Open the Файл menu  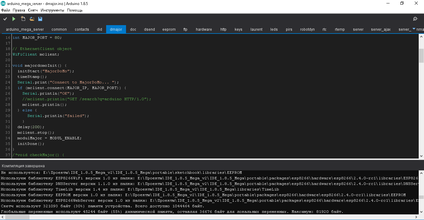(x=6, y=10)
